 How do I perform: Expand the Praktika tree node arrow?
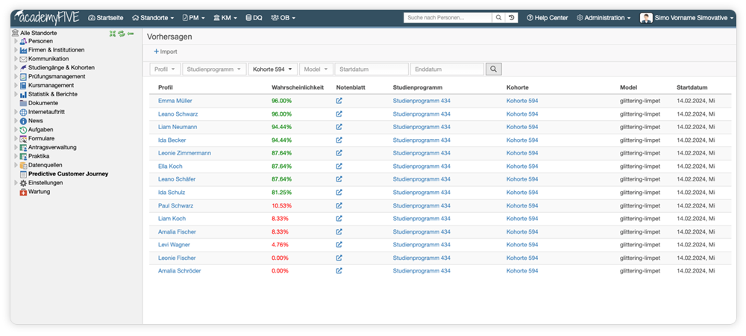pos(16,156)
